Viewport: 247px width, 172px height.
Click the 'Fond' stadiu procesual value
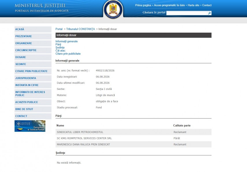tap(99, 107)
